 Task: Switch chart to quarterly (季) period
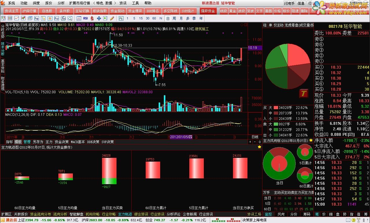click(194, 18)
